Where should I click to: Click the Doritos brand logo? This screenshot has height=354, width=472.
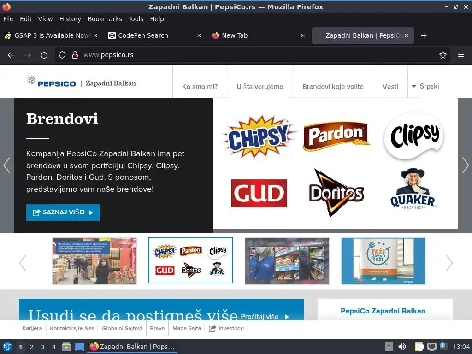click(336, 193)
